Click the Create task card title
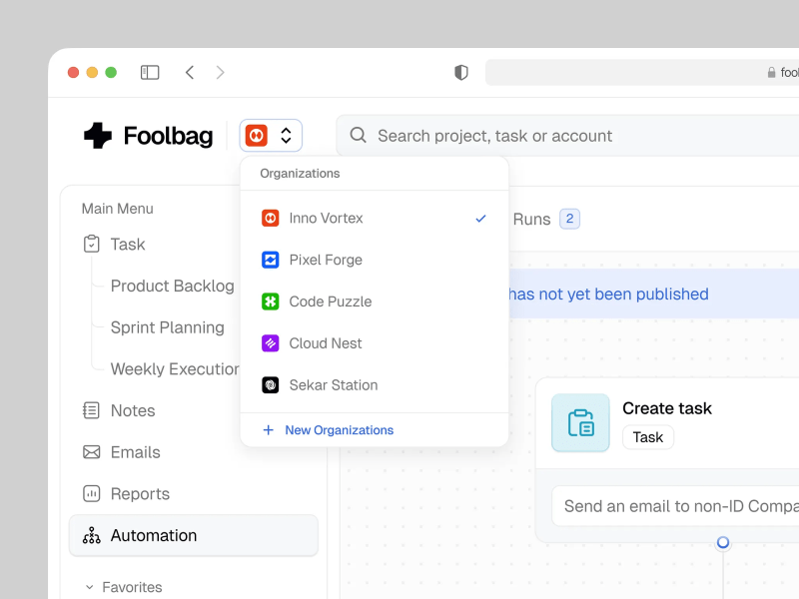The width and height of the screenshot is (799, 599). pyautogui.click(x=666, y=408)
